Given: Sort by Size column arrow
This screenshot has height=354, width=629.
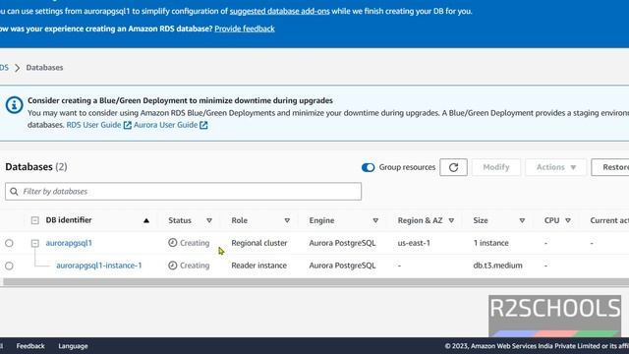Looking at the screenshot, I should pos(522,220).
